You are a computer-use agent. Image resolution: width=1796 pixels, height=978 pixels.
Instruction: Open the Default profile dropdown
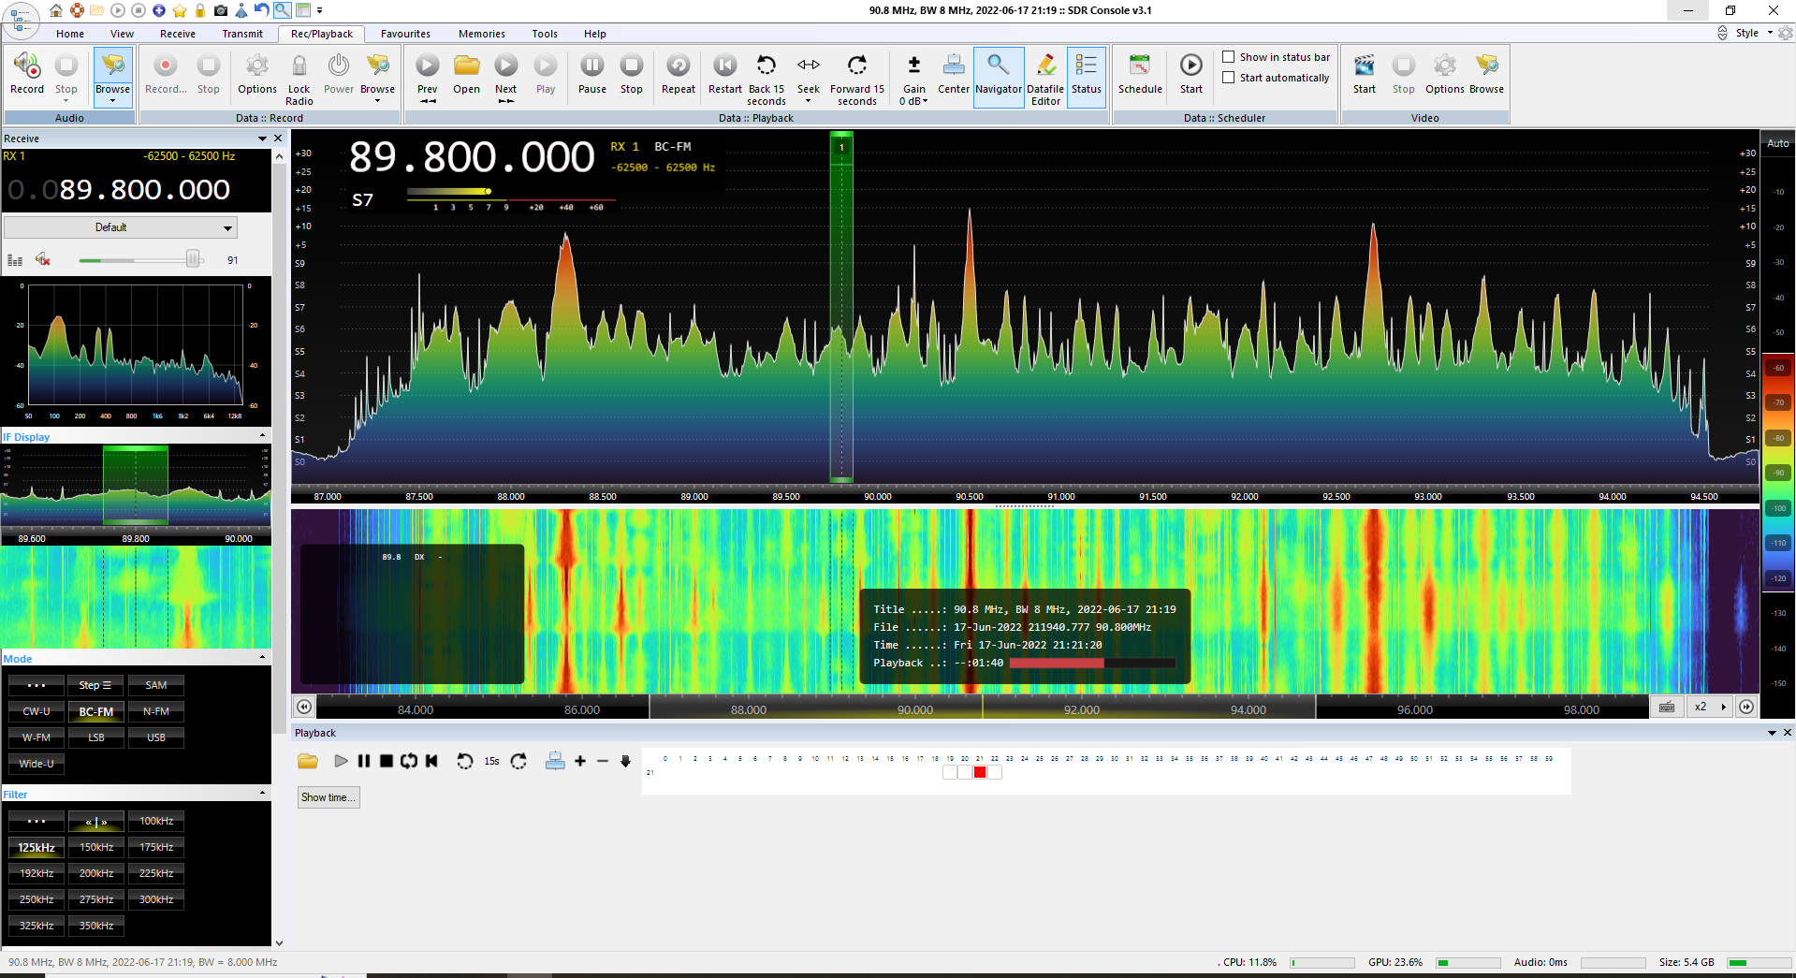tap(120, 227)
